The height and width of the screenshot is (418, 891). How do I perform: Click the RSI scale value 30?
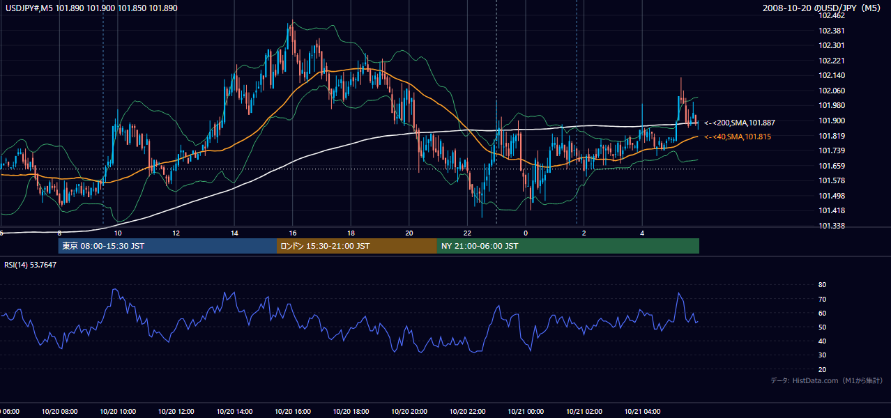pos(822,355)
